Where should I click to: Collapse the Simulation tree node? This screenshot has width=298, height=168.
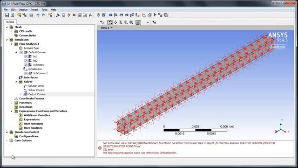click(7, 40)
